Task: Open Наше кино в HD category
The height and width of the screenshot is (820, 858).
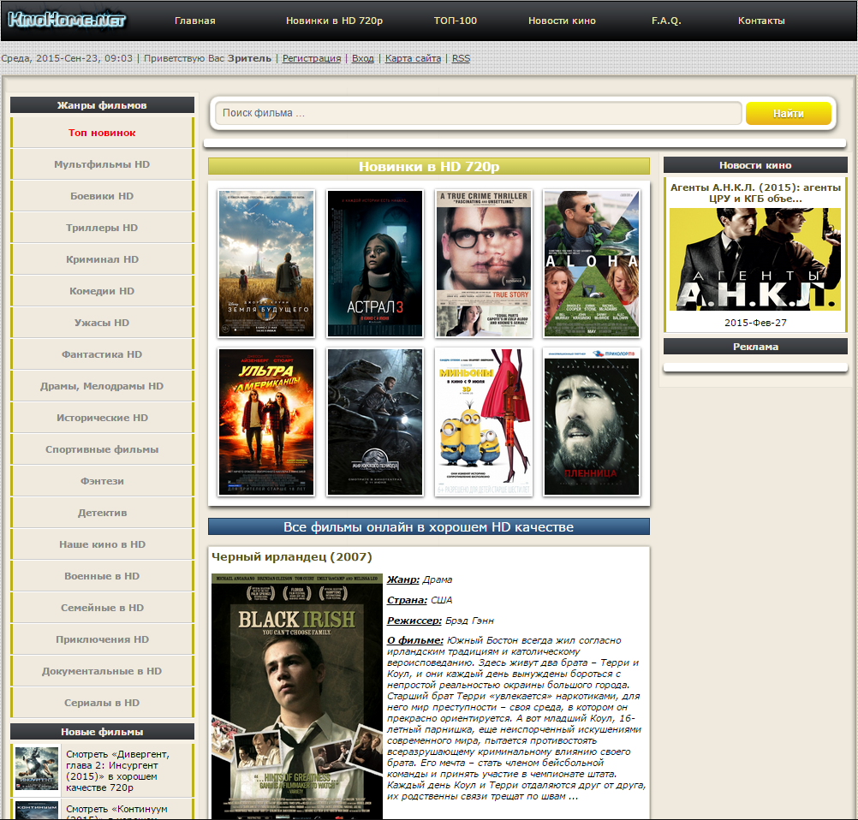Action: tap(102, 545)
